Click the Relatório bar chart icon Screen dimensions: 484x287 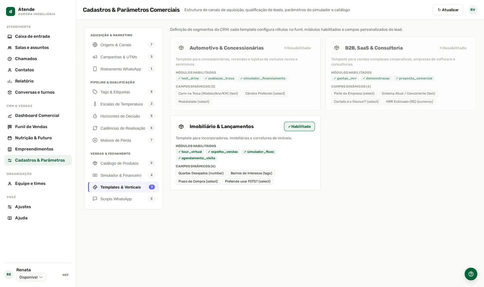[x=10, y=81]
